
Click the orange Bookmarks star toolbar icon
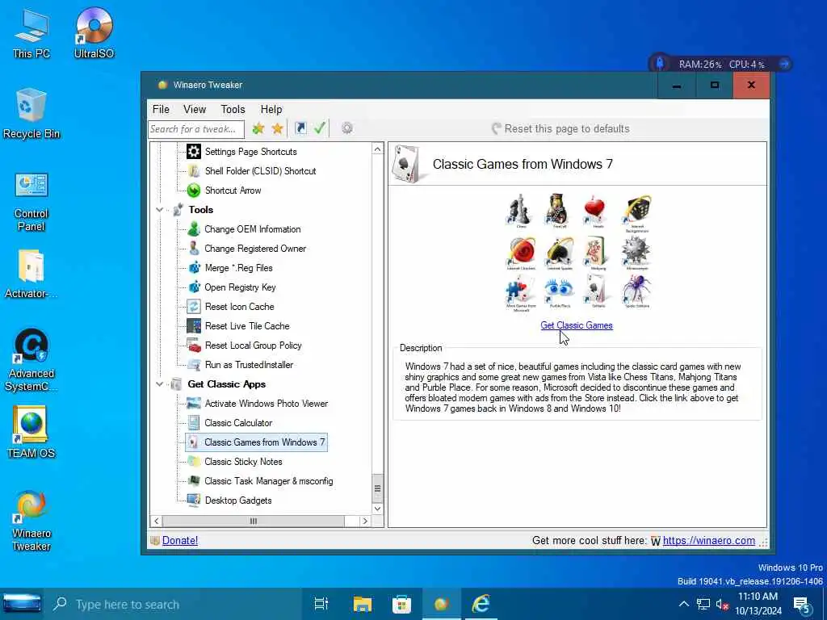278,128
